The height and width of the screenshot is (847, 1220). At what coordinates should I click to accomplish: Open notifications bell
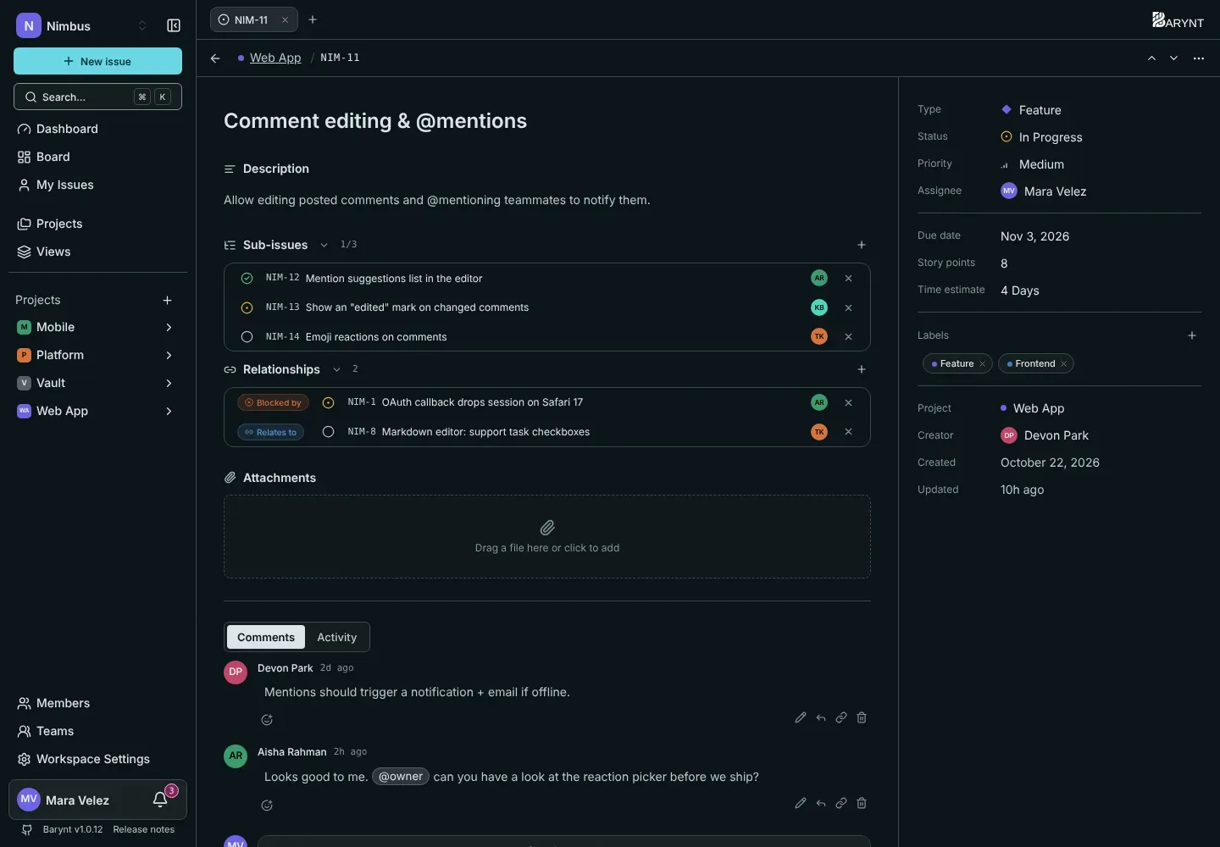click(160, 800)
